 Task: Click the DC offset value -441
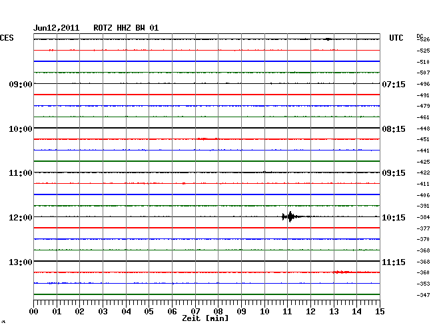423,151
